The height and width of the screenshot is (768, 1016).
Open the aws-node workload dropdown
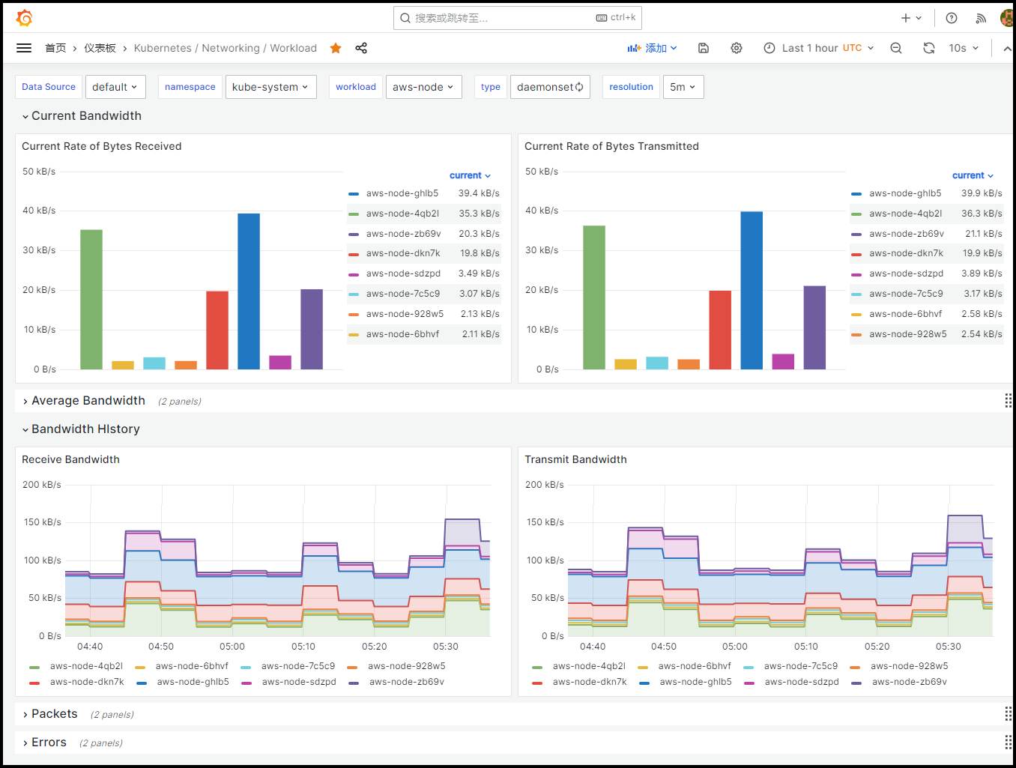click(x=423, y=87)
